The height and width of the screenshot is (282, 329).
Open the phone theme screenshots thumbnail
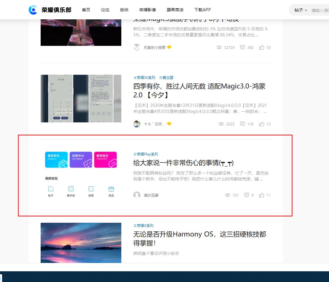click(x=81, y=99)
